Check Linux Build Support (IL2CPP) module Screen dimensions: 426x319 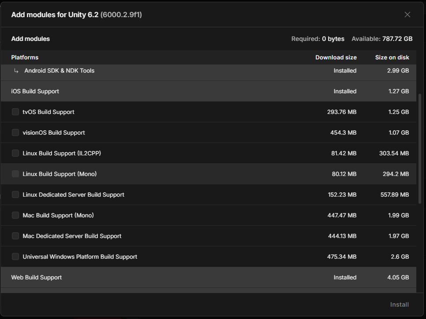coord(15,153)
